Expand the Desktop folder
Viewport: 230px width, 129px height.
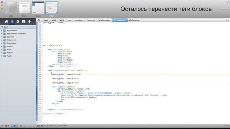point(1,37)
